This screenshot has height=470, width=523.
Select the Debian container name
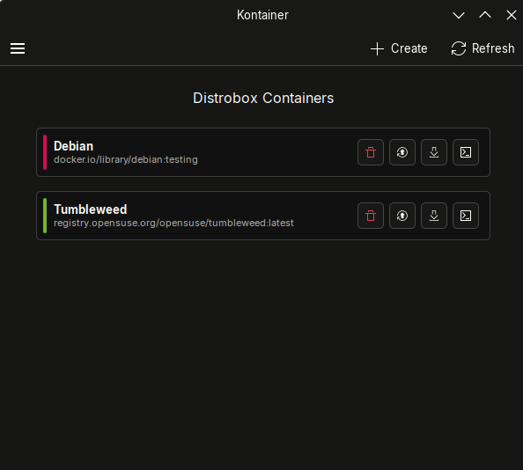(x=73, y=146)
